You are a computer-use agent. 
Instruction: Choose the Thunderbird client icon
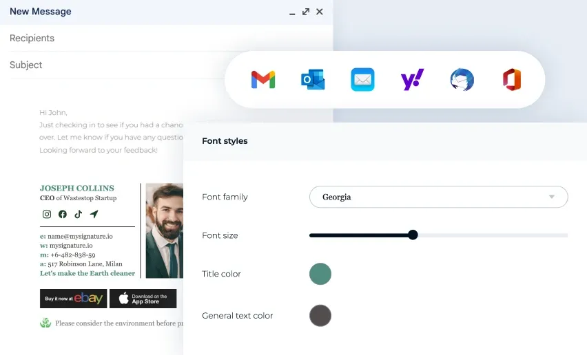(462, 80)
